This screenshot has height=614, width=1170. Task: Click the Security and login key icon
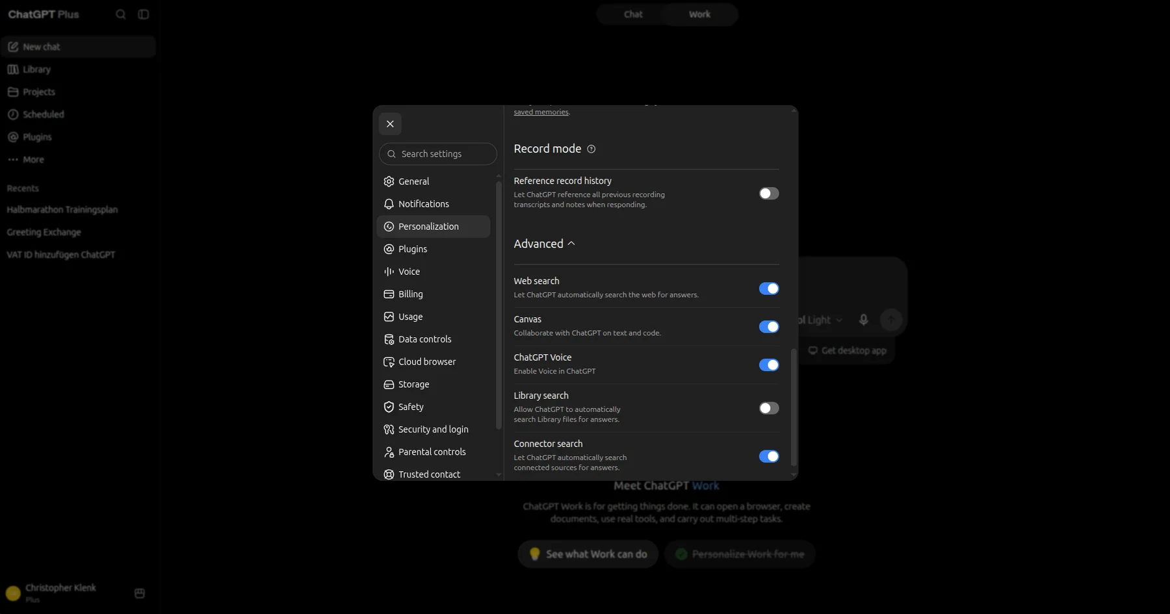pos(389,429)
